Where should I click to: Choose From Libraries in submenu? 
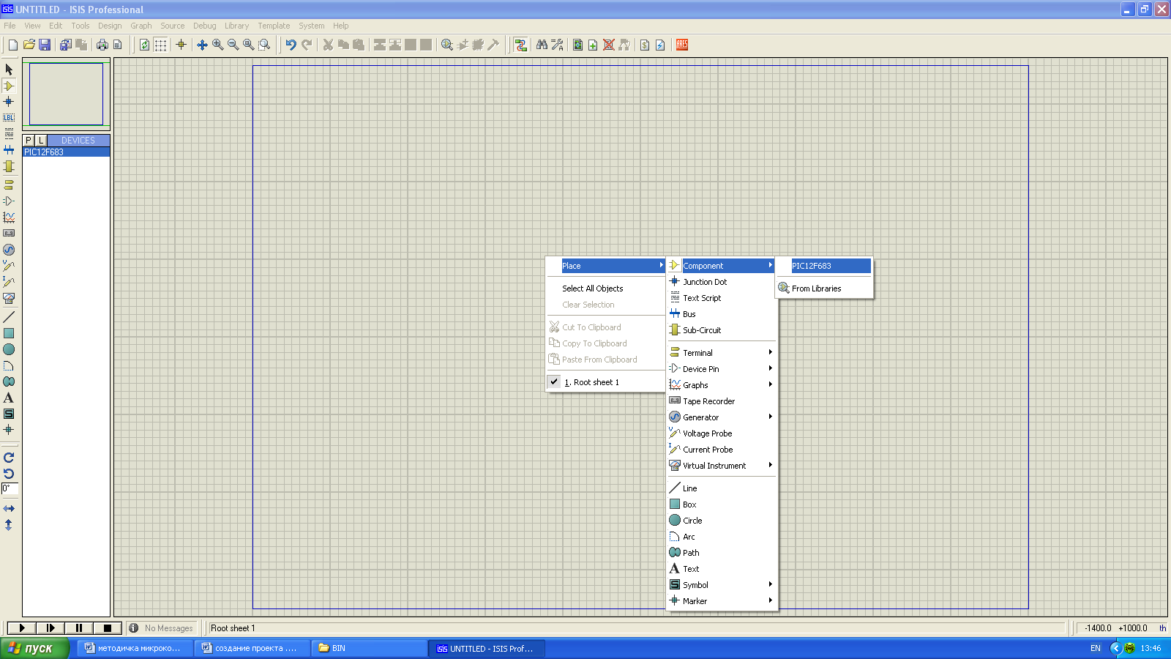[825, 288]
